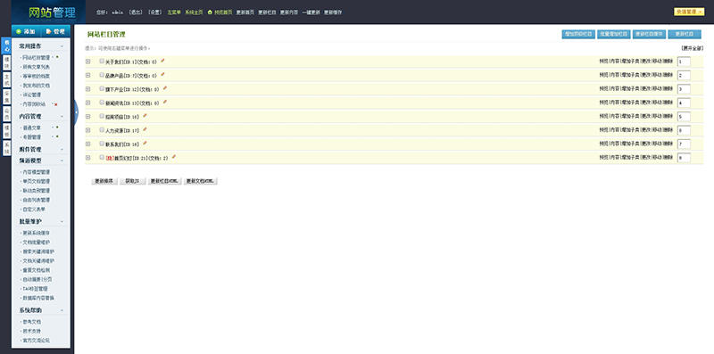Collapse the sidebar with the blue arrow handle
Screen dimensions: 714x354
coord(76,112)
